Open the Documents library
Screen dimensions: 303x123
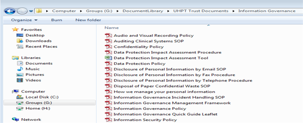(39, 63)
